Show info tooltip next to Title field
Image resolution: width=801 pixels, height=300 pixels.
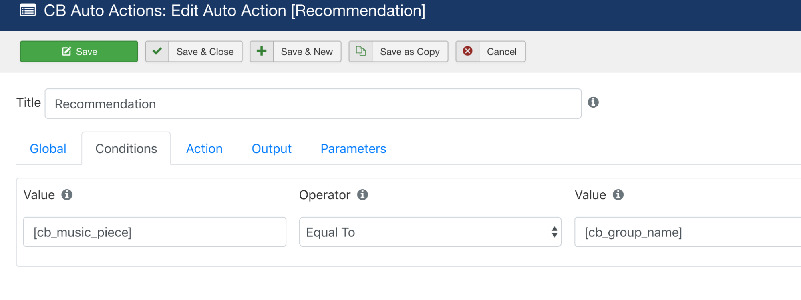click(593, 102)
